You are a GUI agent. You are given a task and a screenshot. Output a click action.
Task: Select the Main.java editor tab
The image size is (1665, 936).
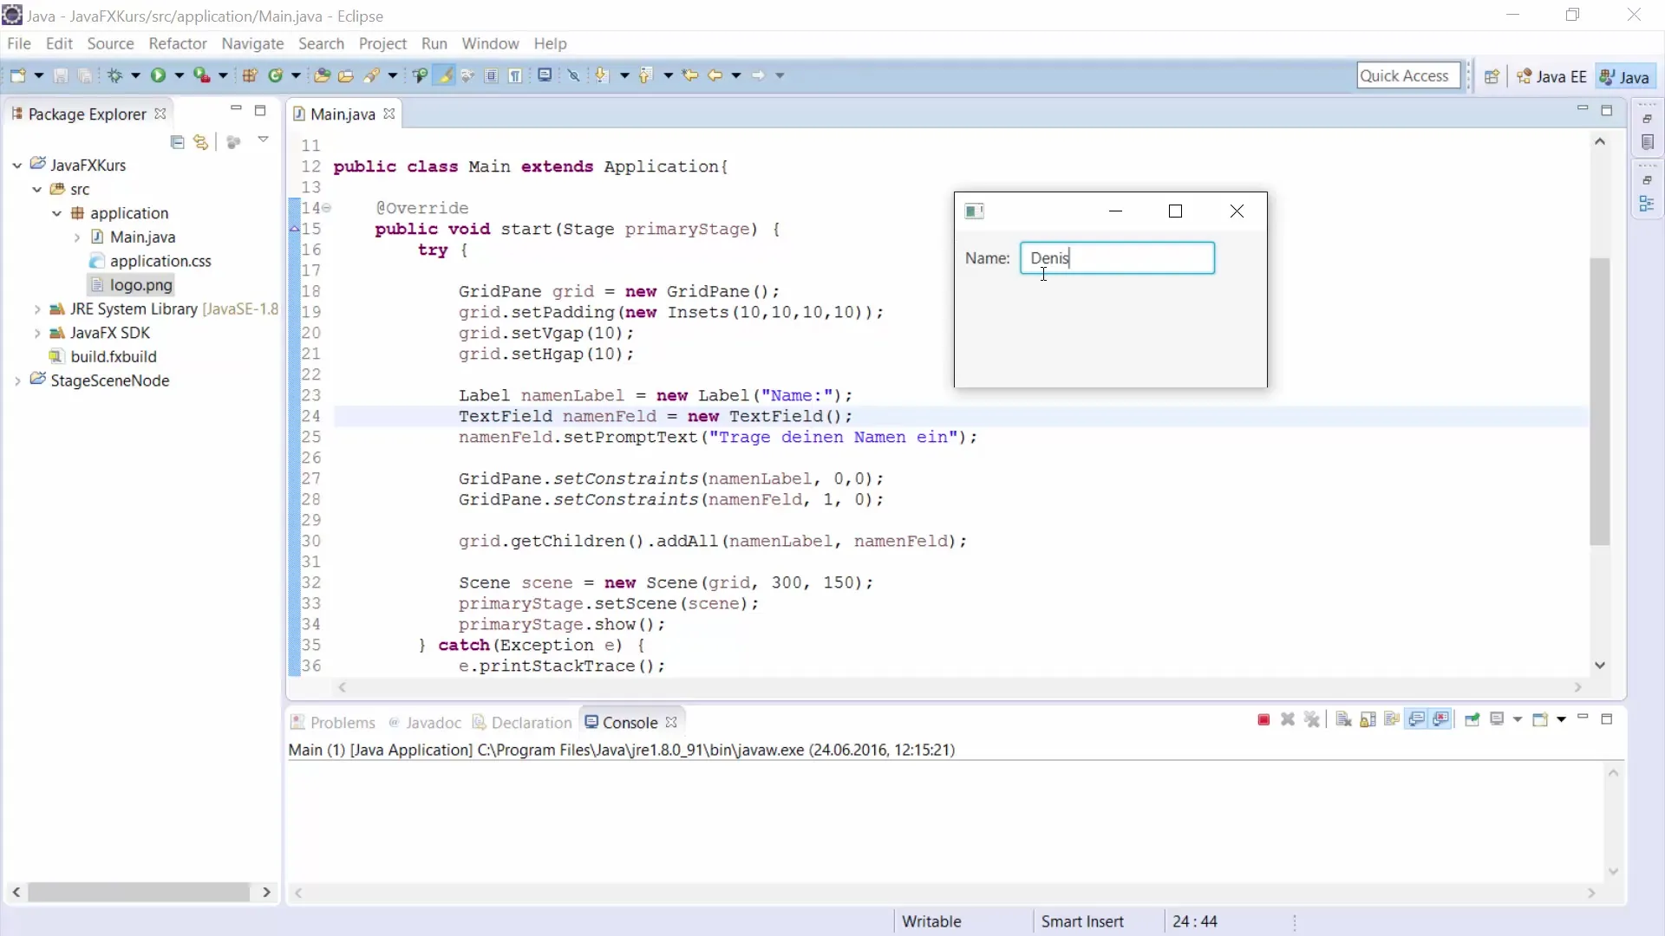(343, 114)
